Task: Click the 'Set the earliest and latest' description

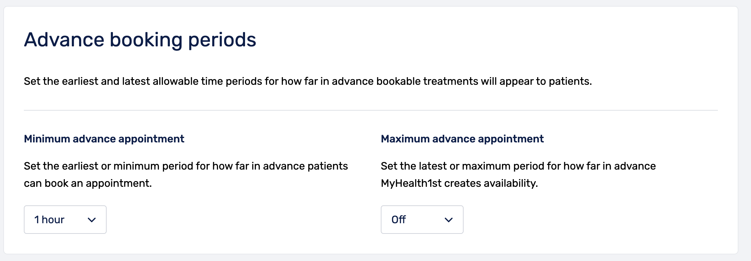Action: pyautogui.click(x=308, y=81)
